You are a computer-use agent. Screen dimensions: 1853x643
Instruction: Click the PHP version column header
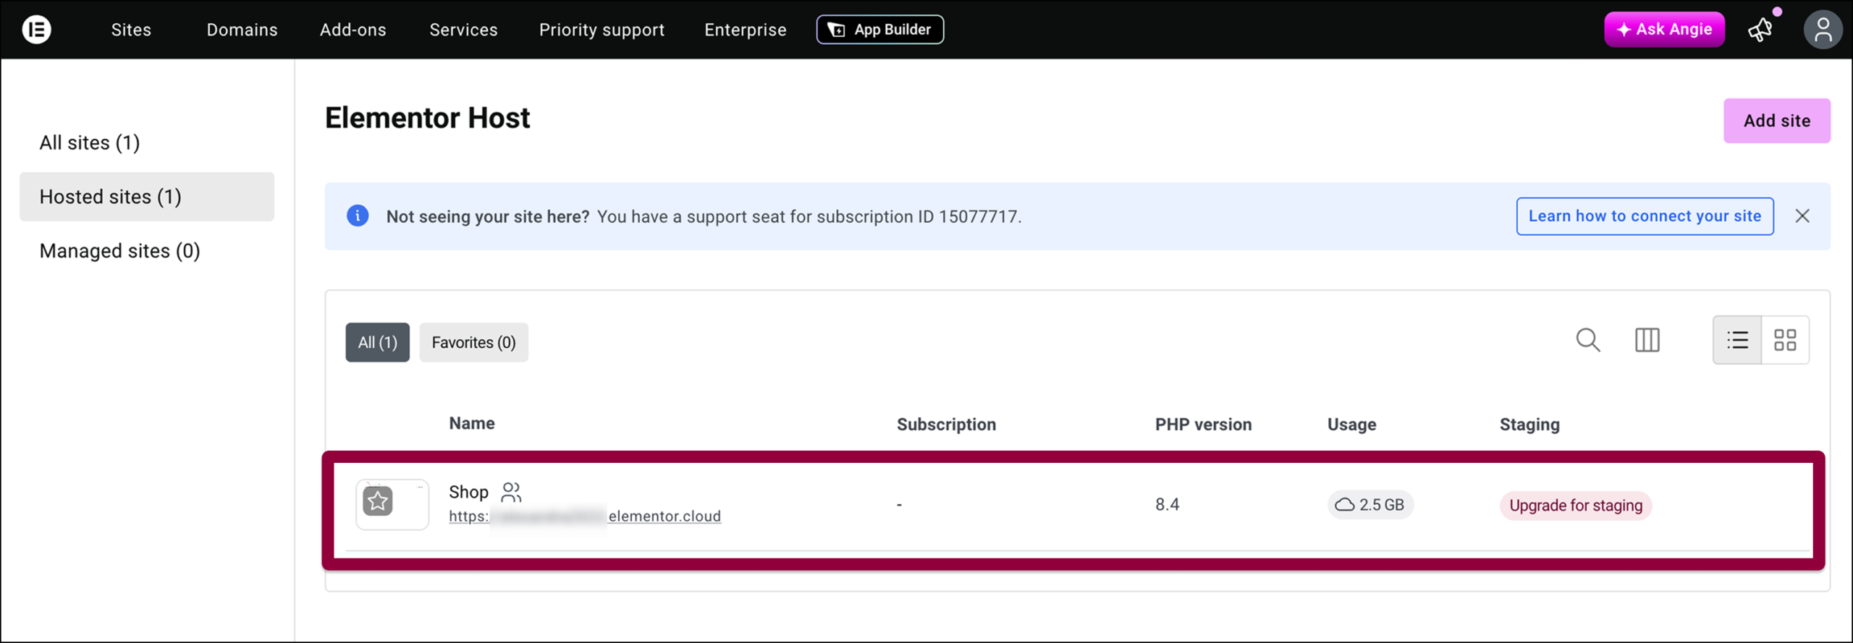click(1203, 425)
